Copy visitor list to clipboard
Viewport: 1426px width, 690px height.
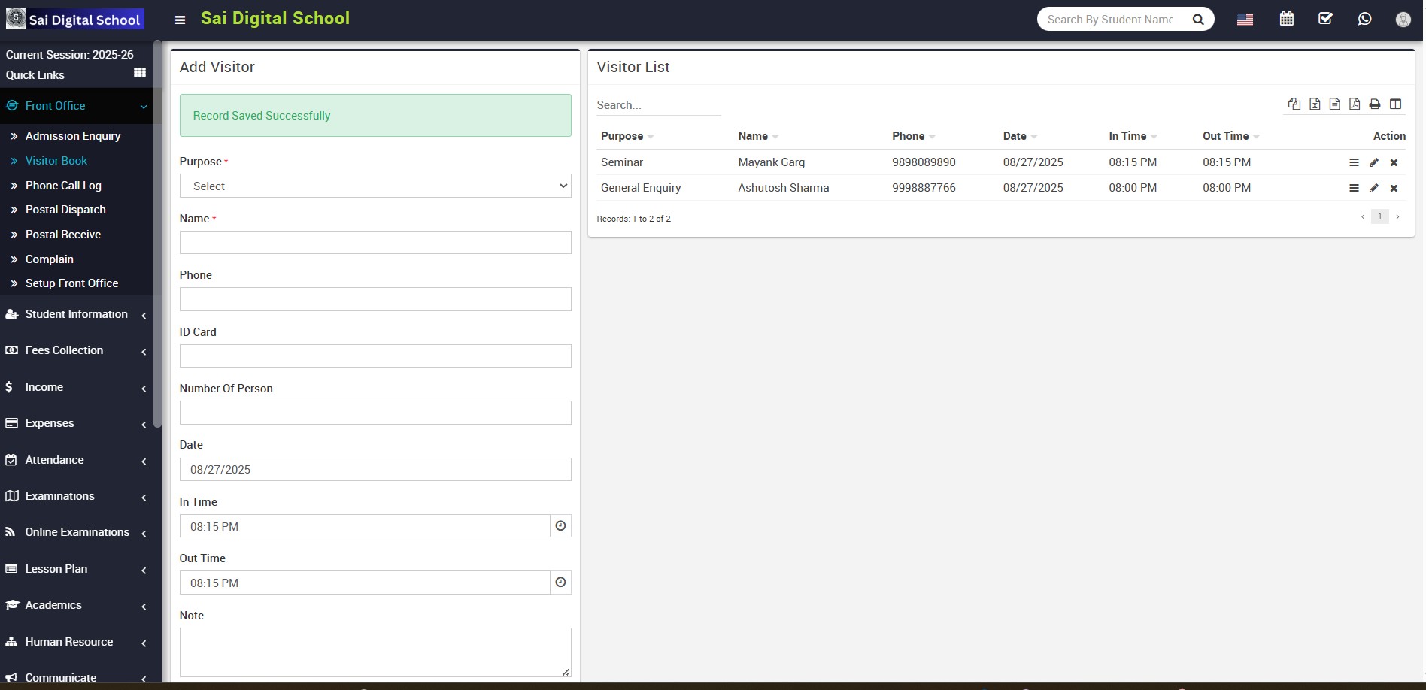coord(1294,104)
